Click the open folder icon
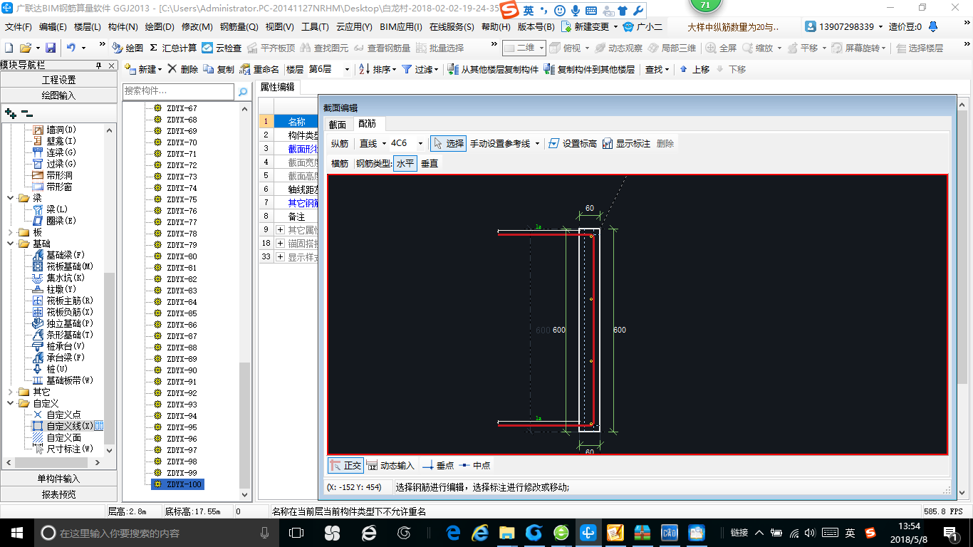Screen dimensions: 973x547 tap(25, 48)
